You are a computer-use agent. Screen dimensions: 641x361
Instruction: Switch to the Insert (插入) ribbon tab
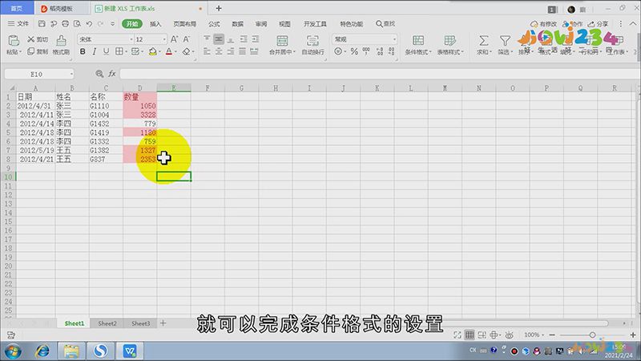click(155, 24)
